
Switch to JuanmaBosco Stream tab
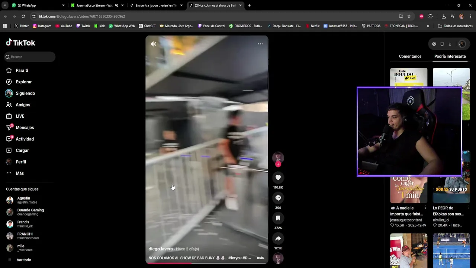pyautogui.click(x=97, y=5)
